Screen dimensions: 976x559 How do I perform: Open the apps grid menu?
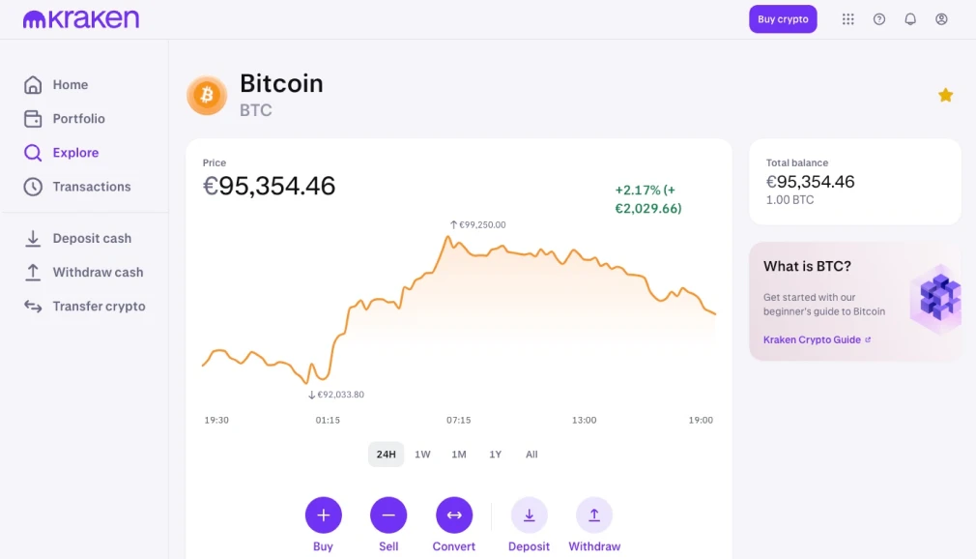848,19
